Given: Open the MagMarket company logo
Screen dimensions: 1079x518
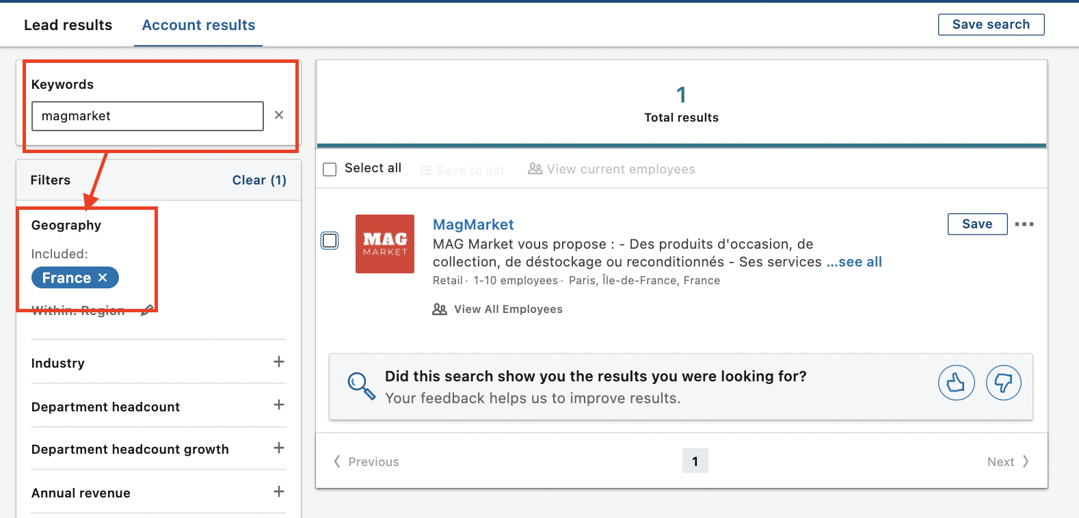Looking at the screenshot, I should (385, 244).
